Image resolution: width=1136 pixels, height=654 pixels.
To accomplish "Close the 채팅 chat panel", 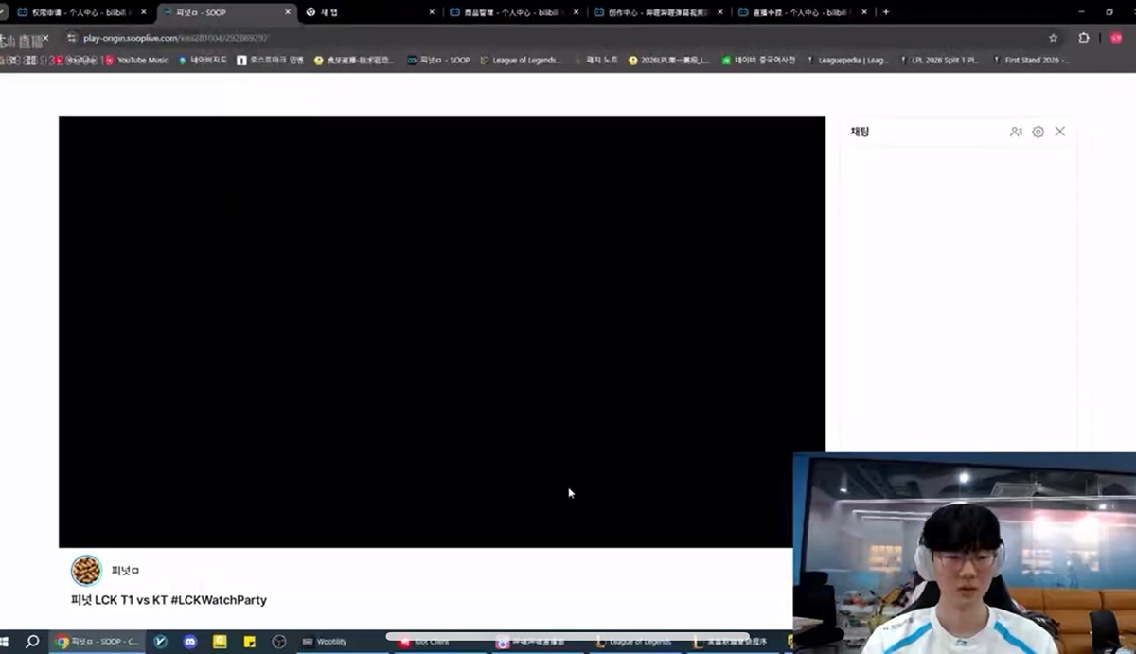I will coord(1059,132).
